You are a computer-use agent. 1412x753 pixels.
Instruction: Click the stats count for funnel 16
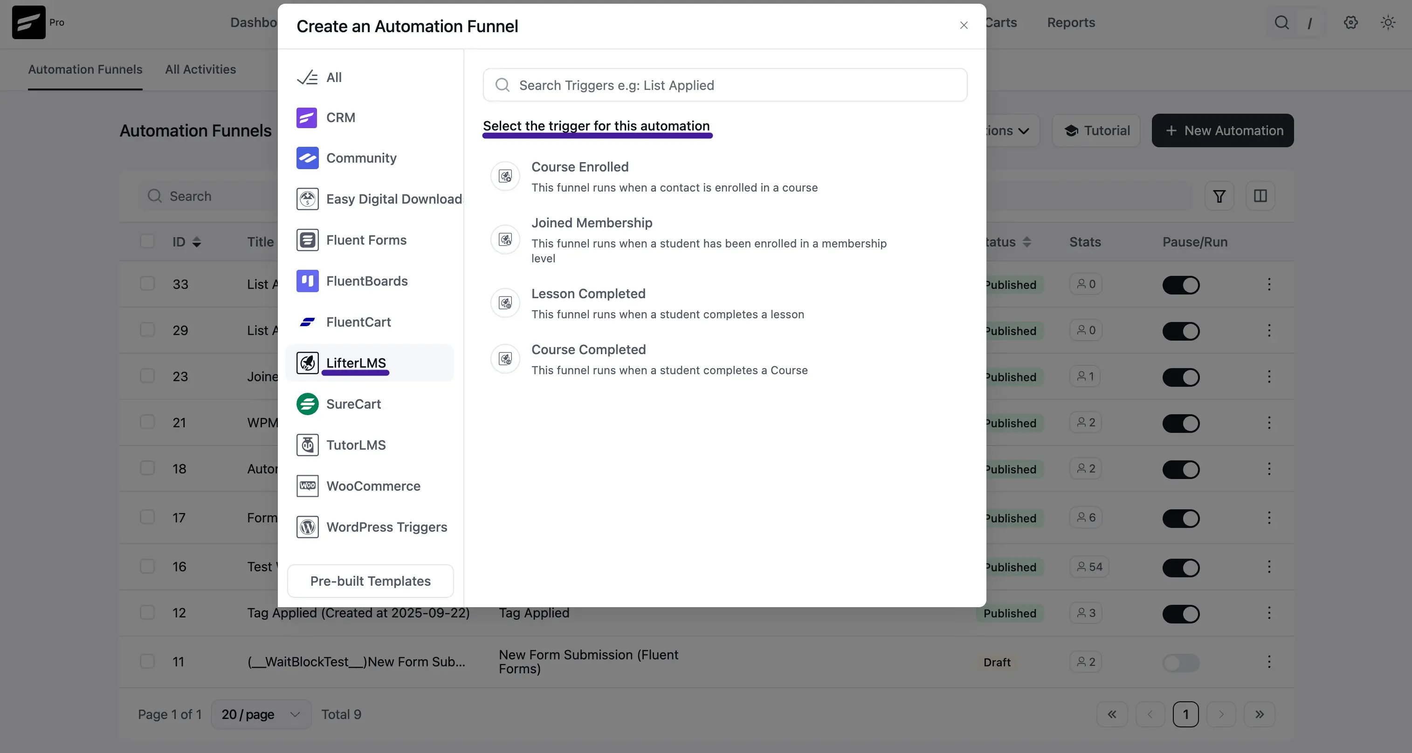pos(1089,567)
